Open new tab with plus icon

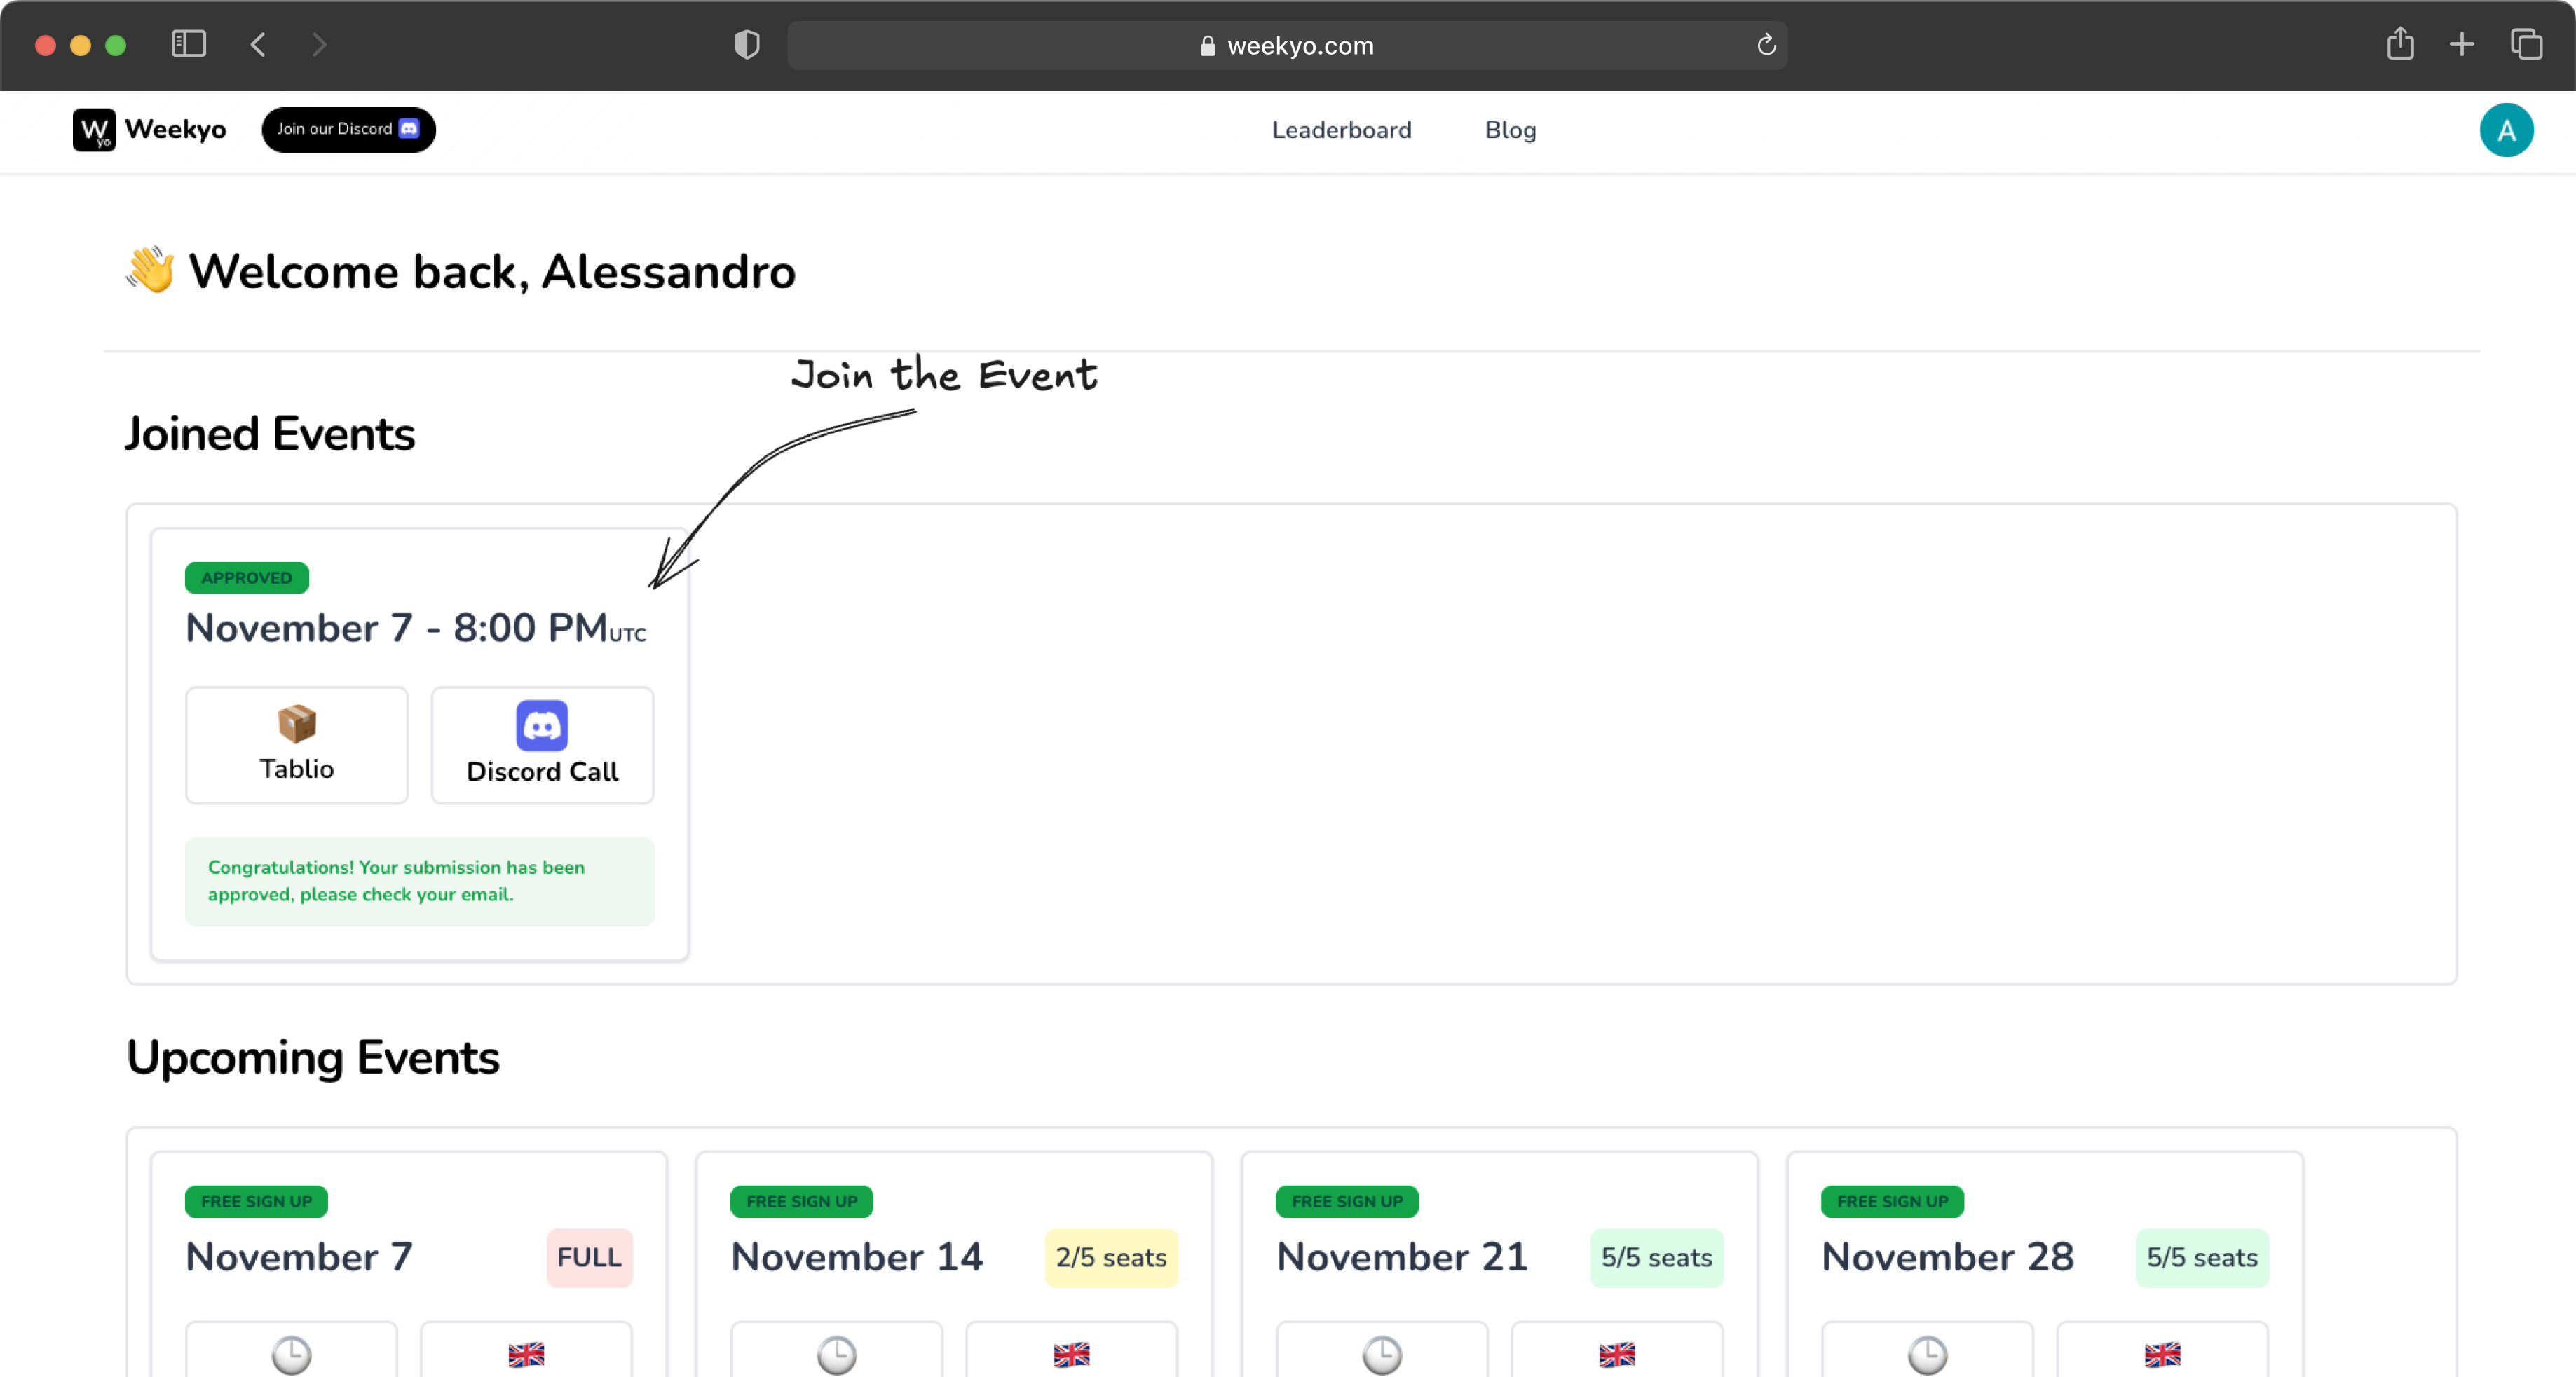click(2461, 44)
